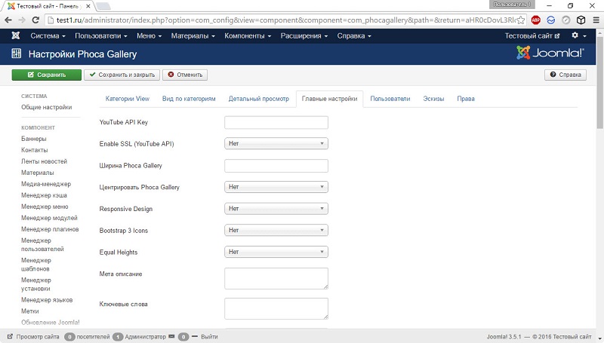Image resolution: width=604 pixels, height=343 pixels.
Task: Click the visitors count badge
Action: [x=69, y=337]
